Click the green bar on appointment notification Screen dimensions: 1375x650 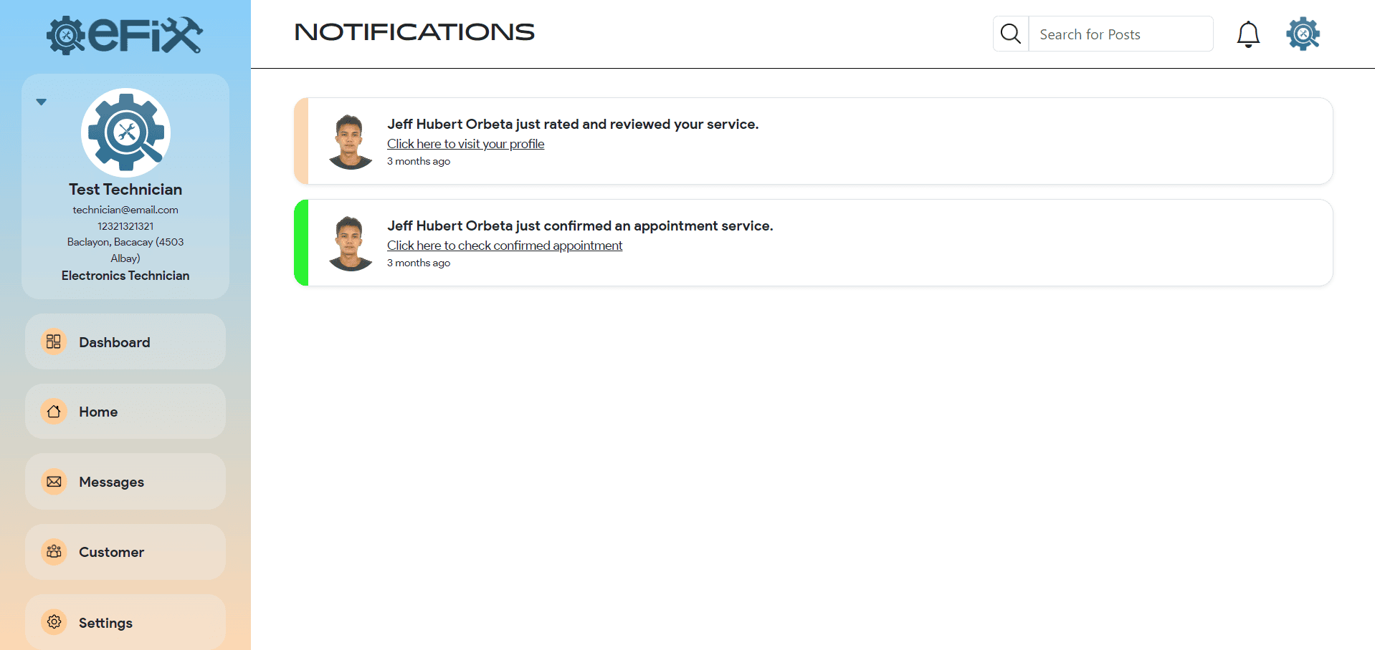[301, 243]
